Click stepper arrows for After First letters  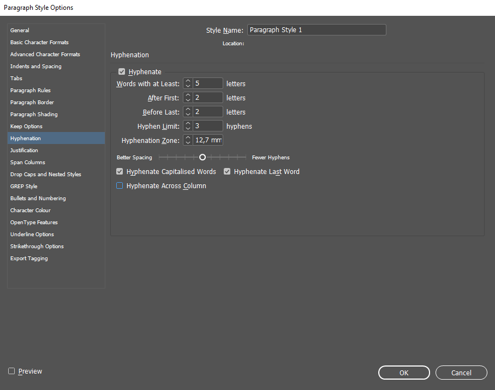pos(188,98)
